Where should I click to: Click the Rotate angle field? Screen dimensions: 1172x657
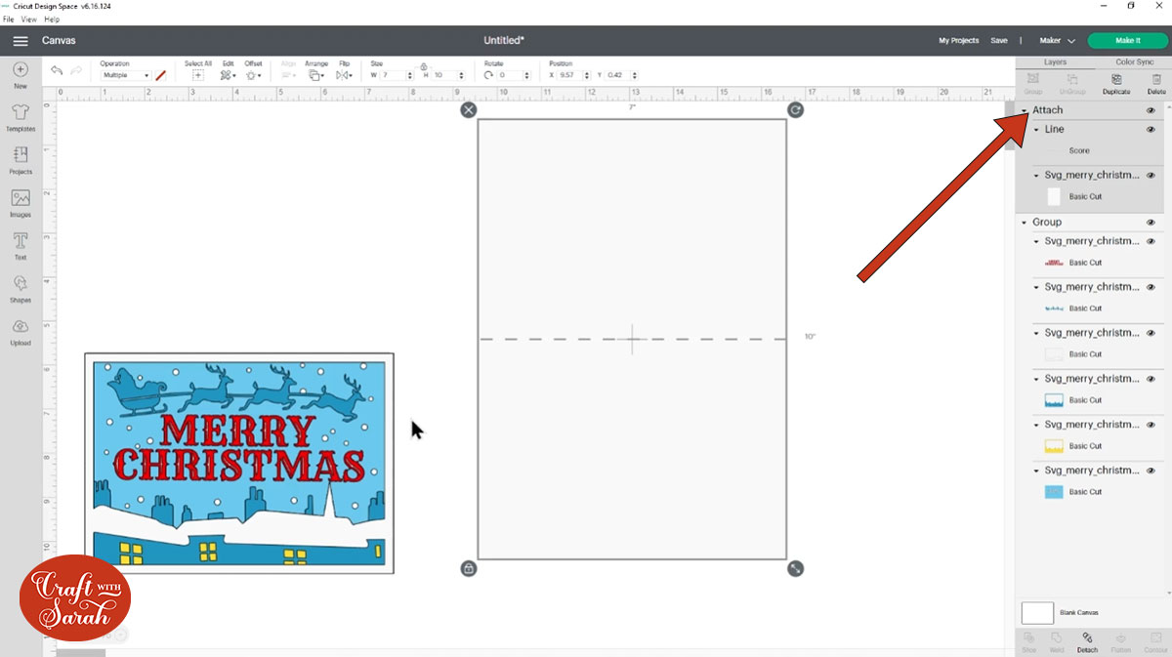tap(513, 75)
